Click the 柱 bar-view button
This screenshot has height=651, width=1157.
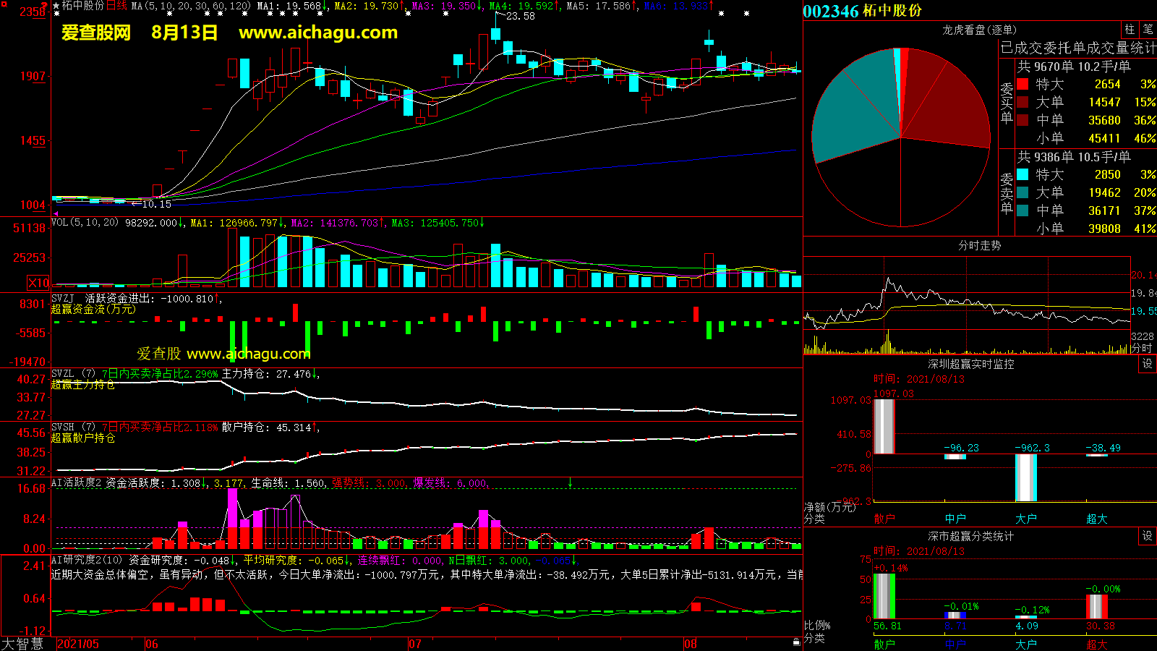[x=1130, y=29]
